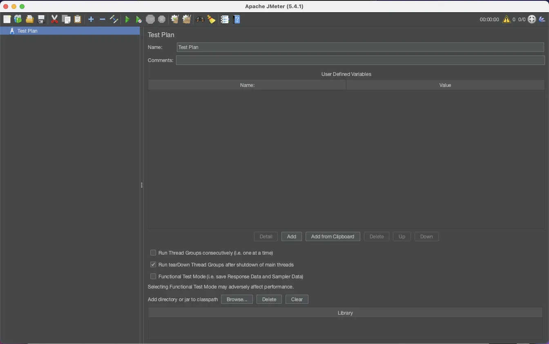549x344 pixels.
Task: Click the Browse... button for classpath
Action: pos(237,300)
